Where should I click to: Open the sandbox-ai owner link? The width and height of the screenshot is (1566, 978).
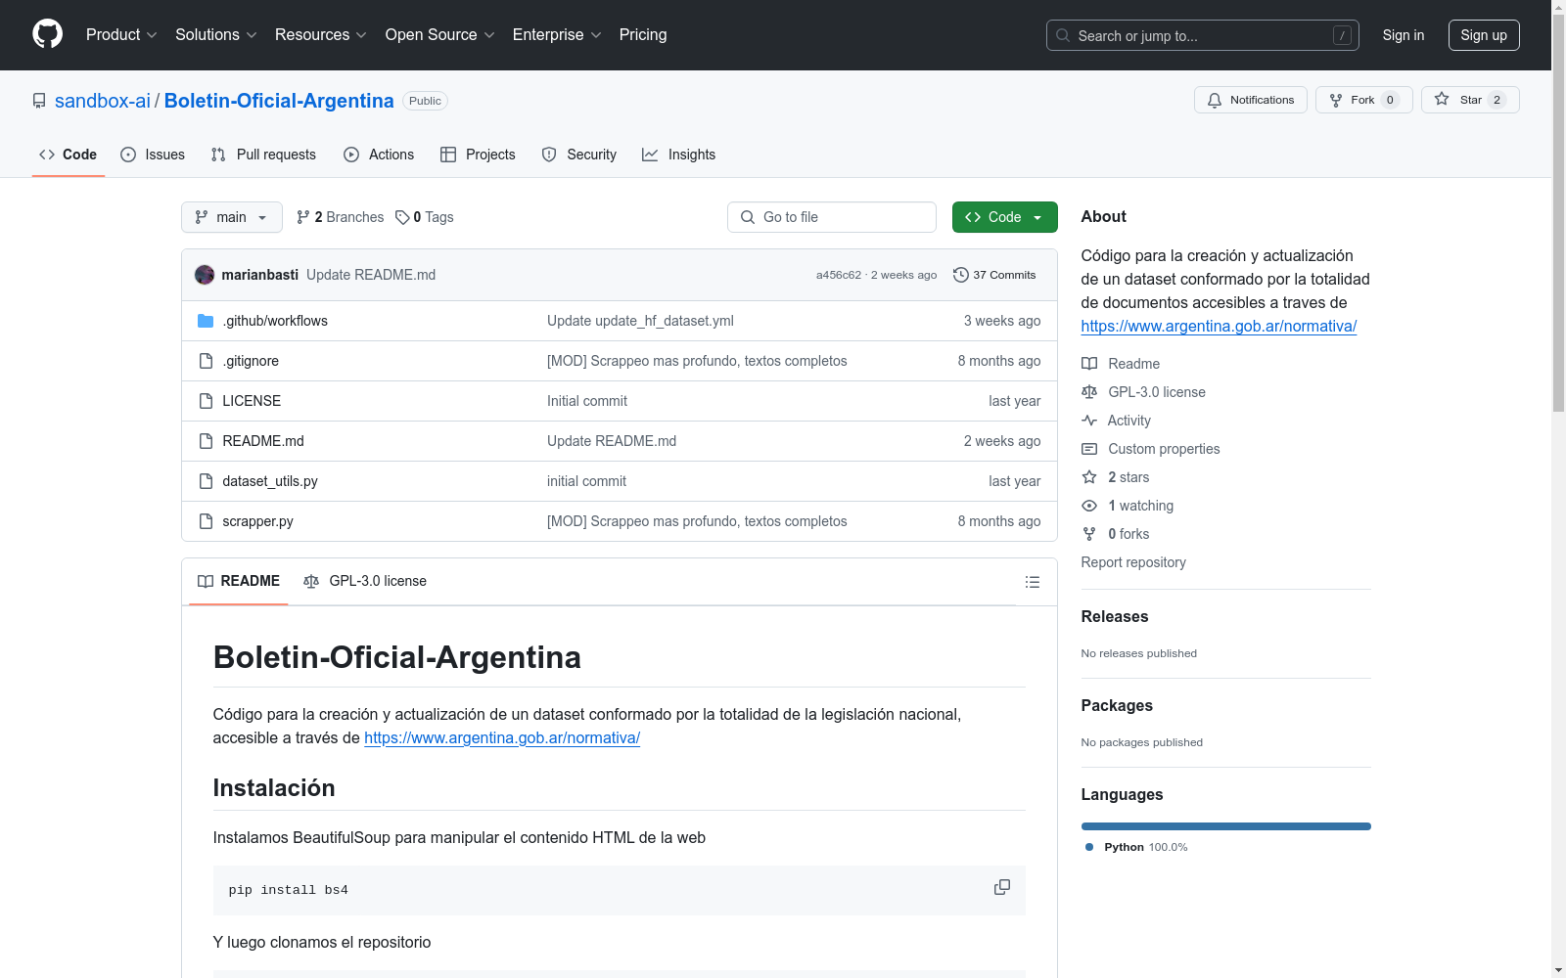tap(103, 101)
